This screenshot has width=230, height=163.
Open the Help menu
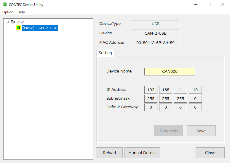pos(21,12)
